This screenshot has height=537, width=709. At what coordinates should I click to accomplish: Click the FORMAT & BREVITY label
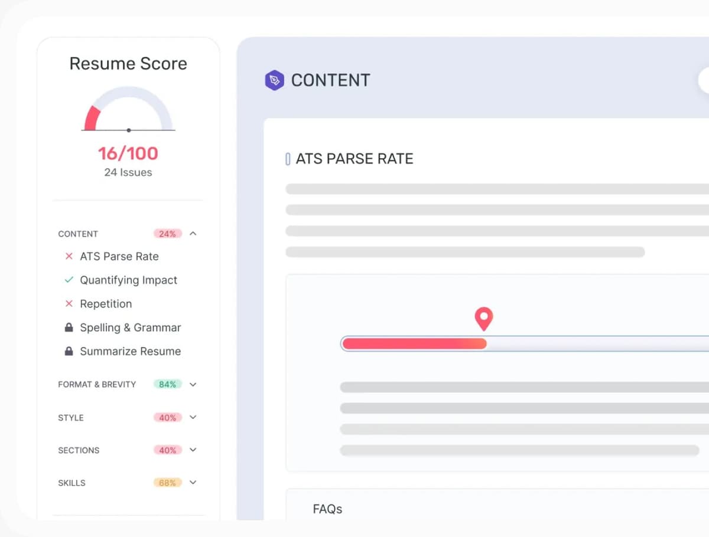(97, 384)
